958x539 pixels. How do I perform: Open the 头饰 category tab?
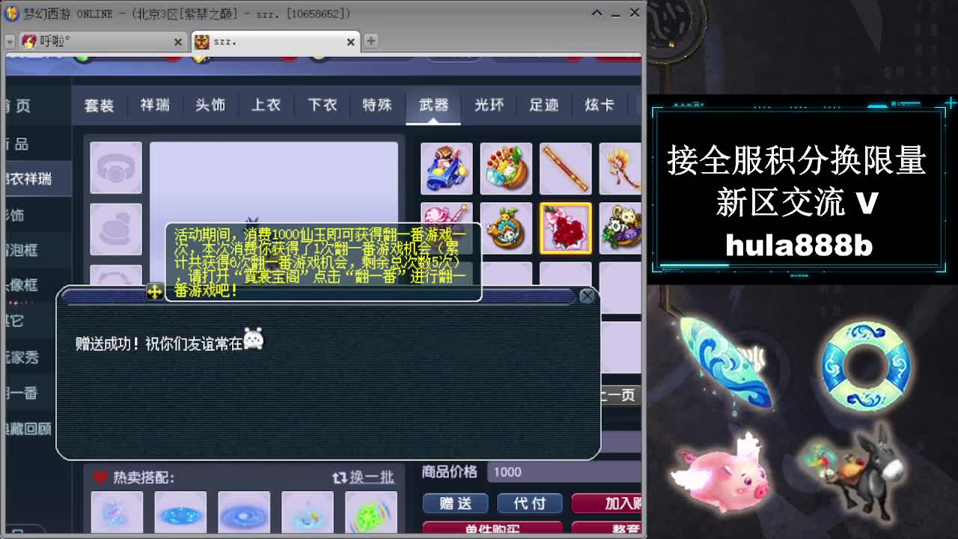click(210, 106)
